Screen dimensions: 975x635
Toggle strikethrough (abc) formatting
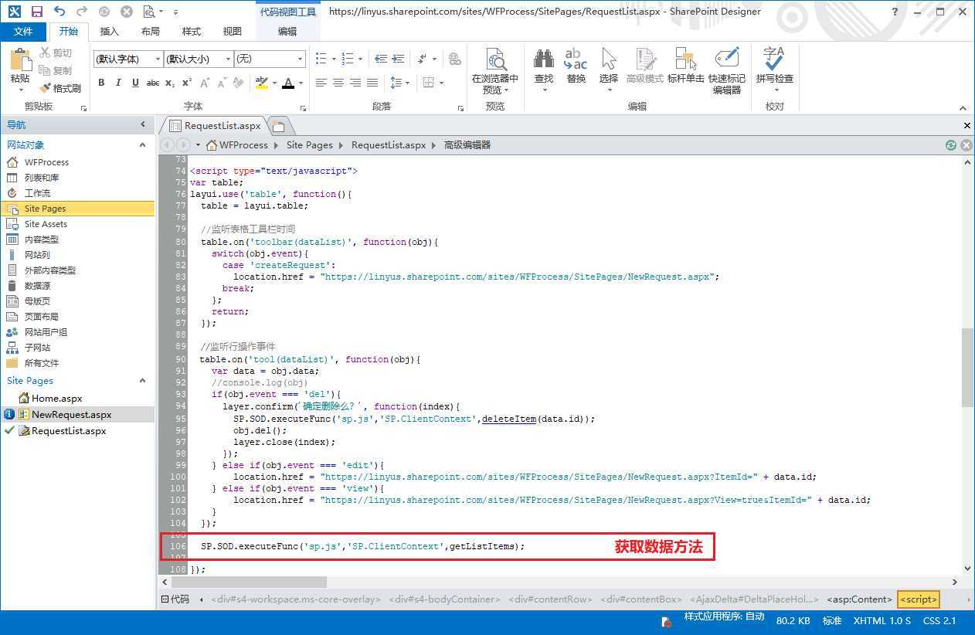pyautogui.click(x=153, y=83)
